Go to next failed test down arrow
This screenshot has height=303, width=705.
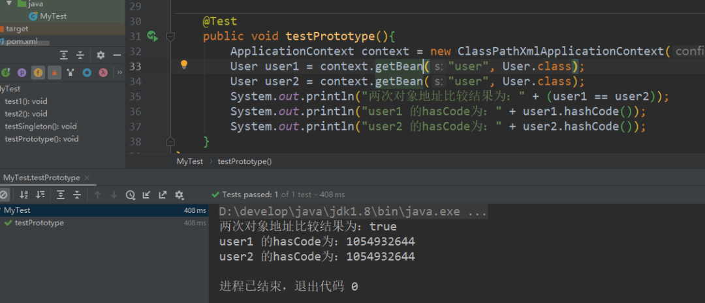(114, 195)
